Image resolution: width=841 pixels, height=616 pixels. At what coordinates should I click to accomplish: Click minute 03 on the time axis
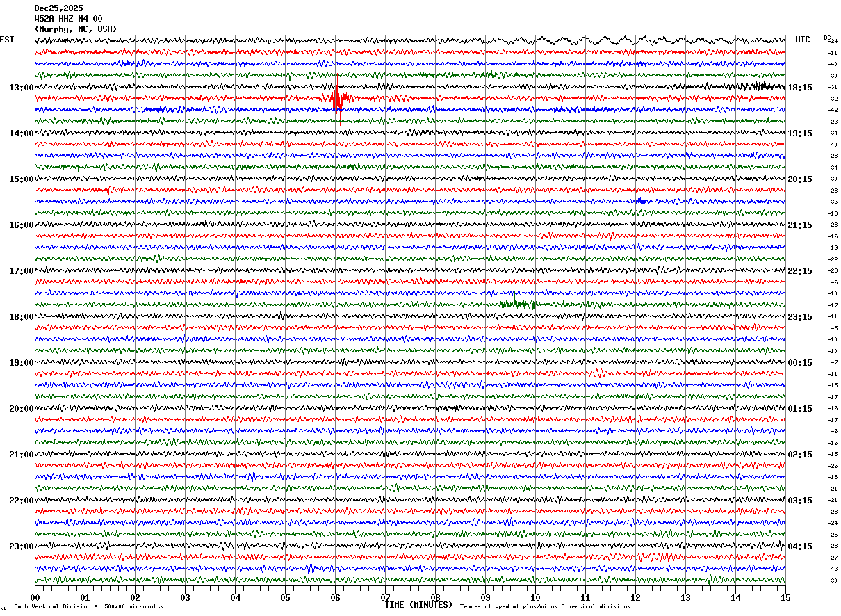click(185, 597)
